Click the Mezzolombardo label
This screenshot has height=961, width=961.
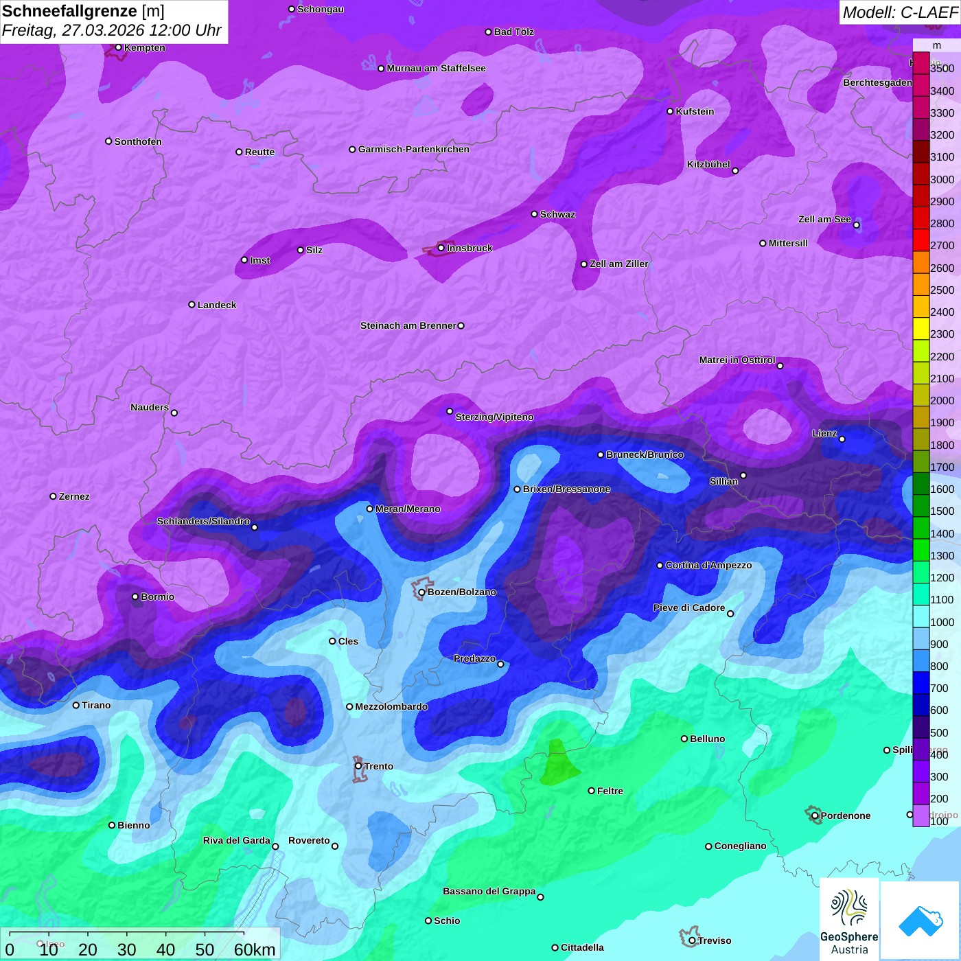[x=391, y=706]
